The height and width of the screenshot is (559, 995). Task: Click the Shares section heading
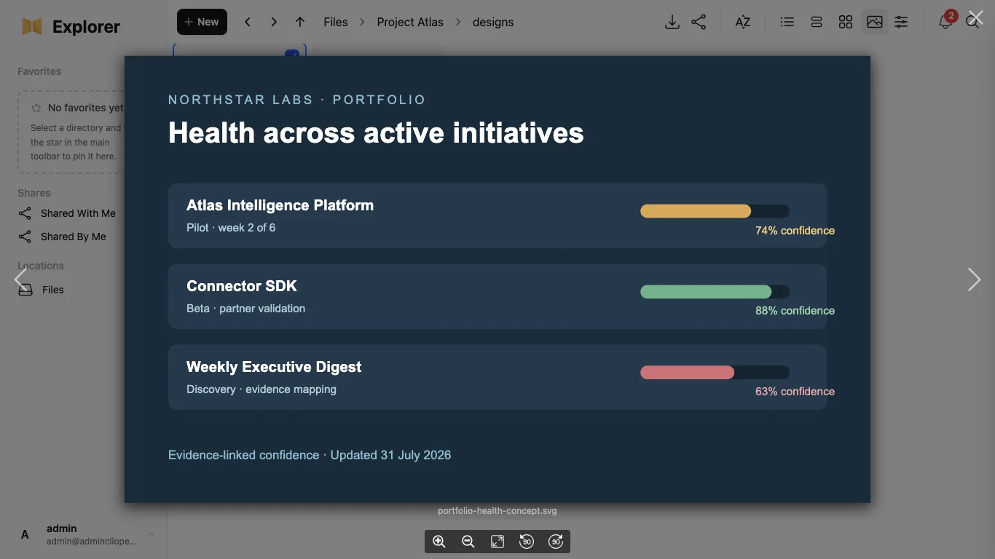coord(34,193)
